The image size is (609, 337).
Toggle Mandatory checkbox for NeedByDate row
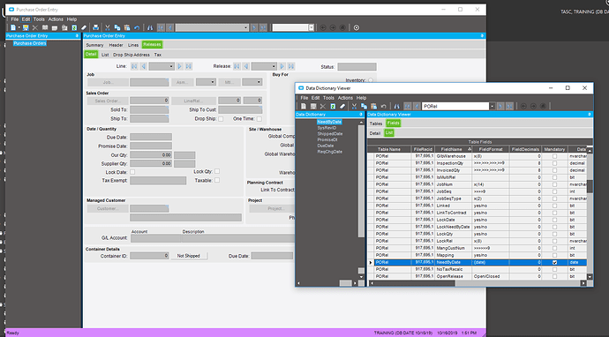click(x=554, y=263)
